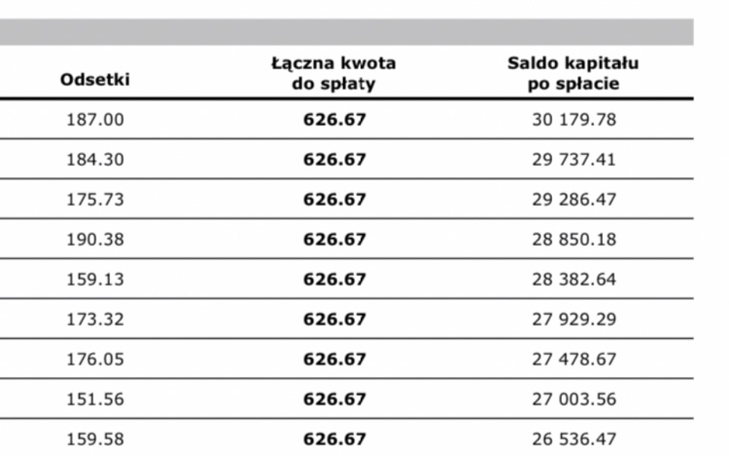
Task: Click interest cell 184.30
Action: (x=96, y=160)
